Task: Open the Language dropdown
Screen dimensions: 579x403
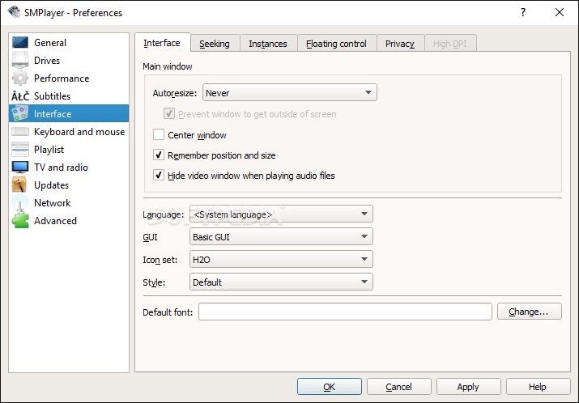Action: coord(281,214)
